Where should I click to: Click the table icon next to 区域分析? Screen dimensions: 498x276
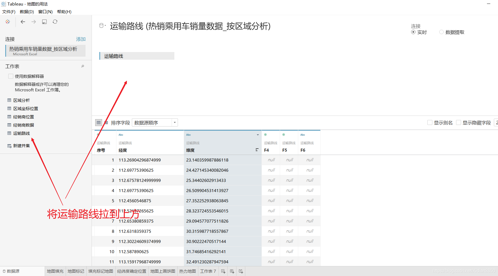click(9, 100)
